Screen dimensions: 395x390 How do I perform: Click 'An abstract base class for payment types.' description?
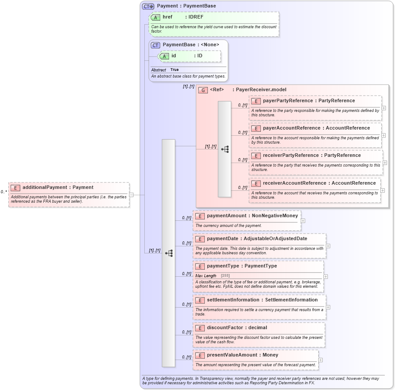coord(188,76)
